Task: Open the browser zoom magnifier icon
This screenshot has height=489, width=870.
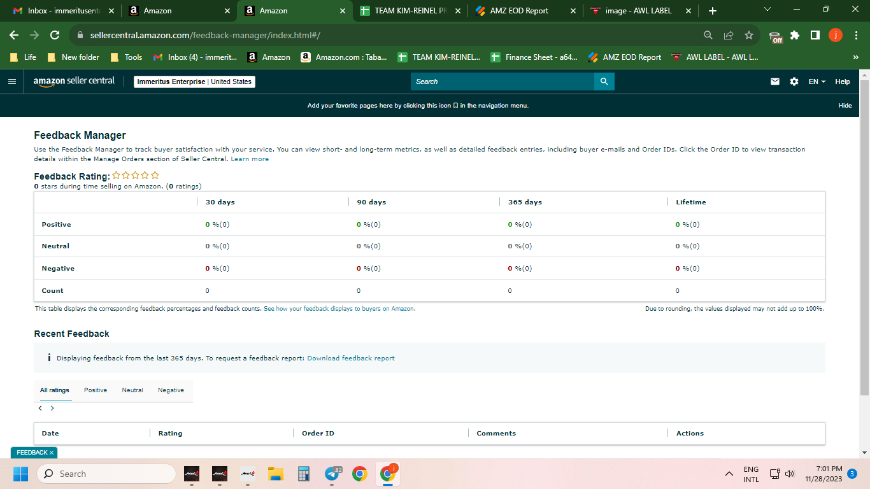Action: tap(708, 35)
